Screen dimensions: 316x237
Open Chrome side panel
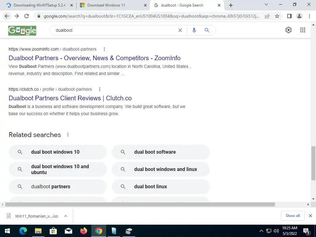289,16
